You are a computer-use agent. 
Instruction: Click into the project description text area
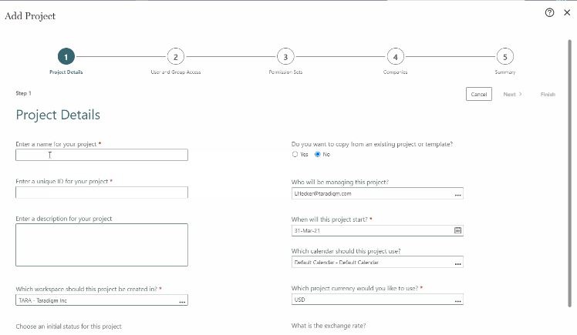(x=102, y=245)
